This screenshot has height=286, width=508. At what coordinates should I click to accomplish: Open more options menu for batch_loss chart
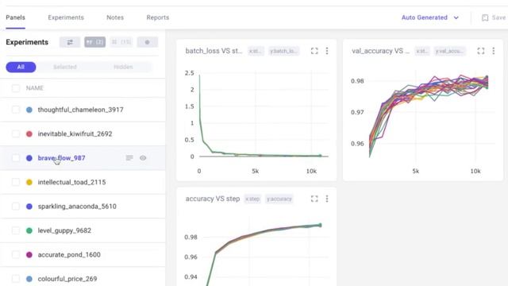pyautogui.click(x=327, y=51)
